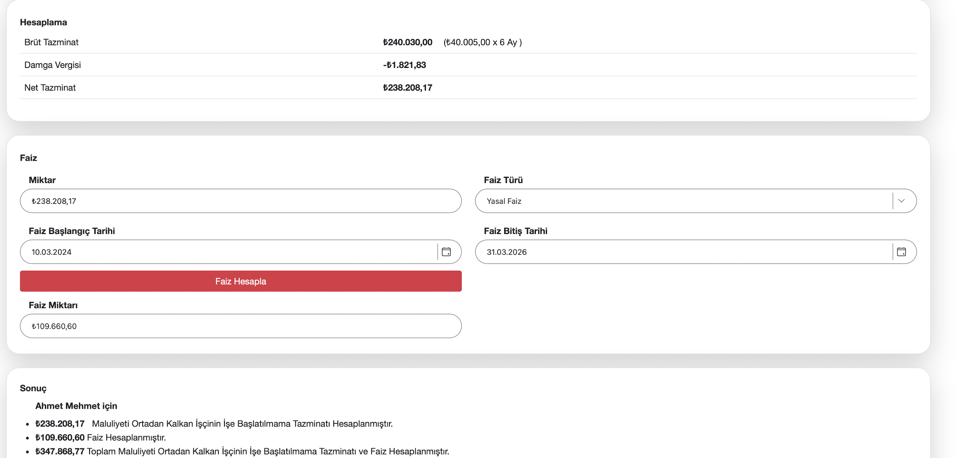The height and width of the screenshot is (458, 958).
Task: Click the Brüt Tazminat row label
Action: (51, 42)
